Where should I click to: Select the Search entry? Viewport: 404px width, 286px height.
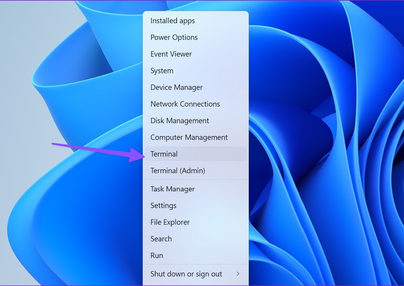161,239
